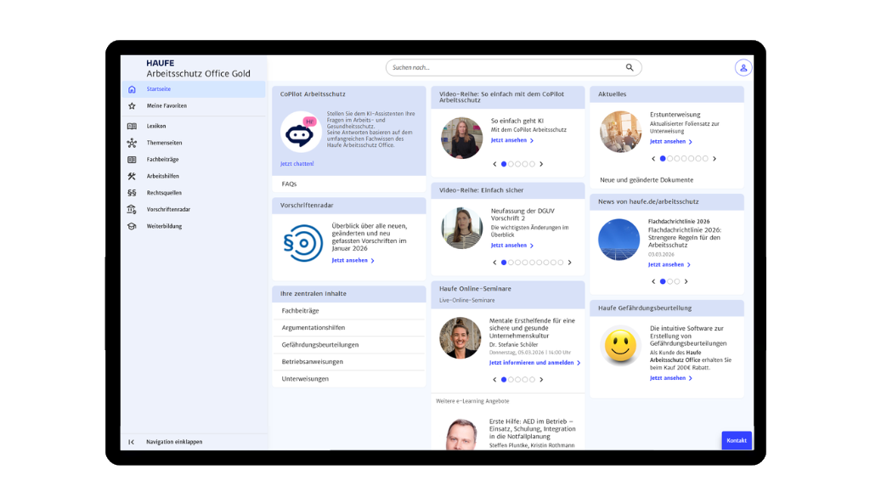Screen dimensions: 870x498
Task: Select second carousel dot in Haufe Online-Seminare
Action: pyautogui.click(x=511, y=380)
